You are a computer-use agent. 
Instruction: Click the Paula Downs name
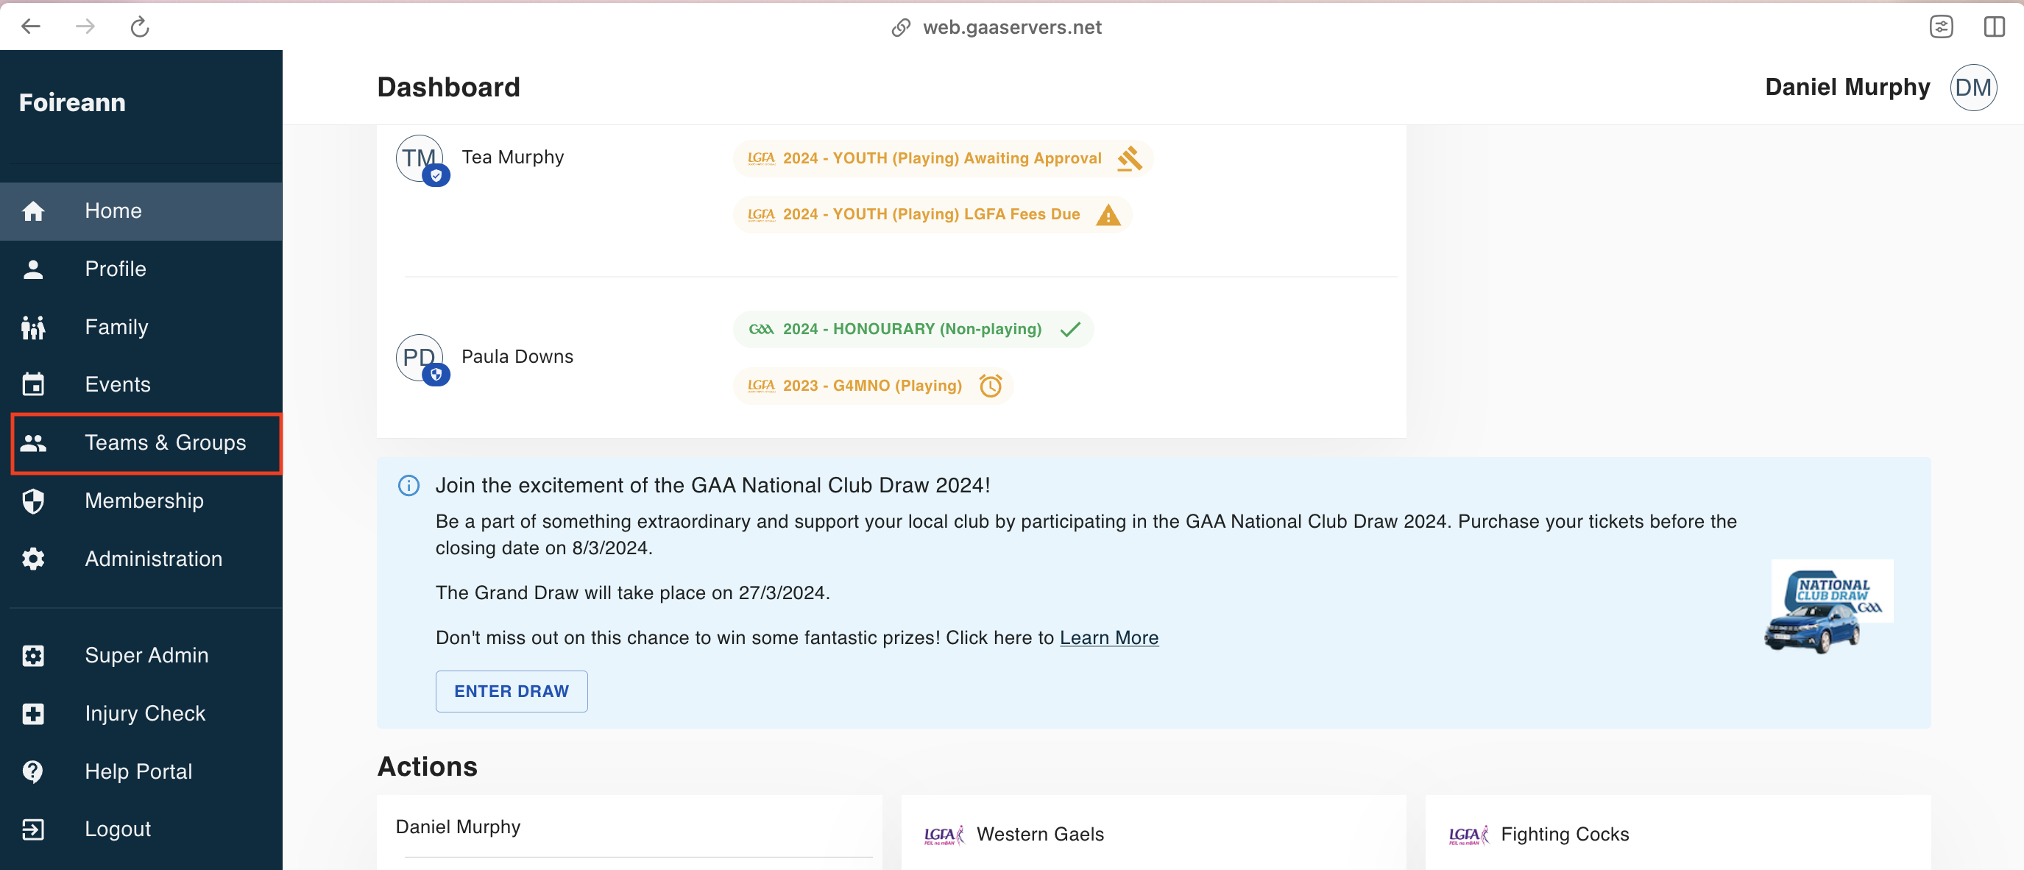click(x=517, y=357)
